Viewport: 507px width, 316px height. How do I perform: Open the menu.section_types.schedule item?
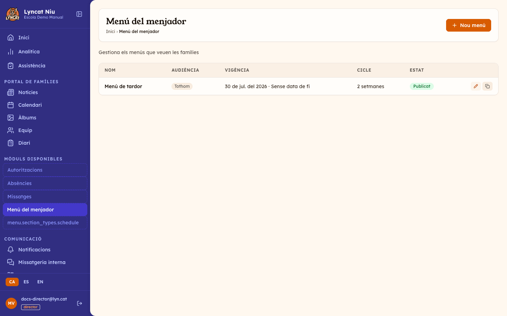[x=45, y=223]
